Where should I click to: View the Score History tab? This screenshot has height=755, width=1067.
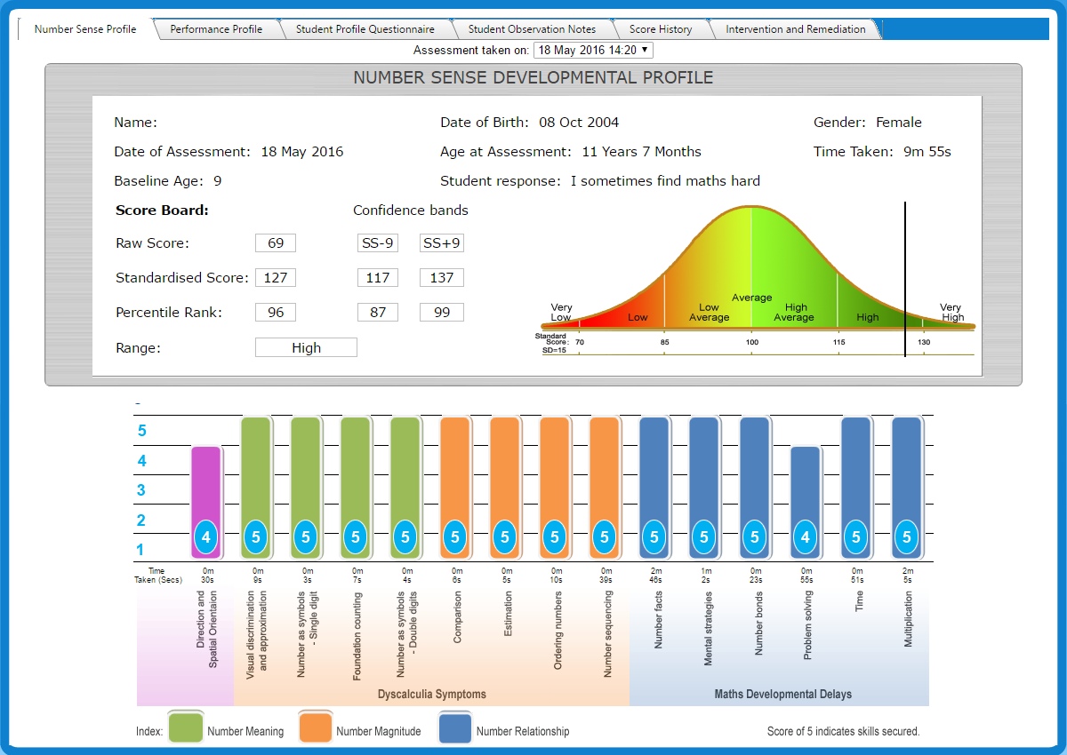coord(661,29)
